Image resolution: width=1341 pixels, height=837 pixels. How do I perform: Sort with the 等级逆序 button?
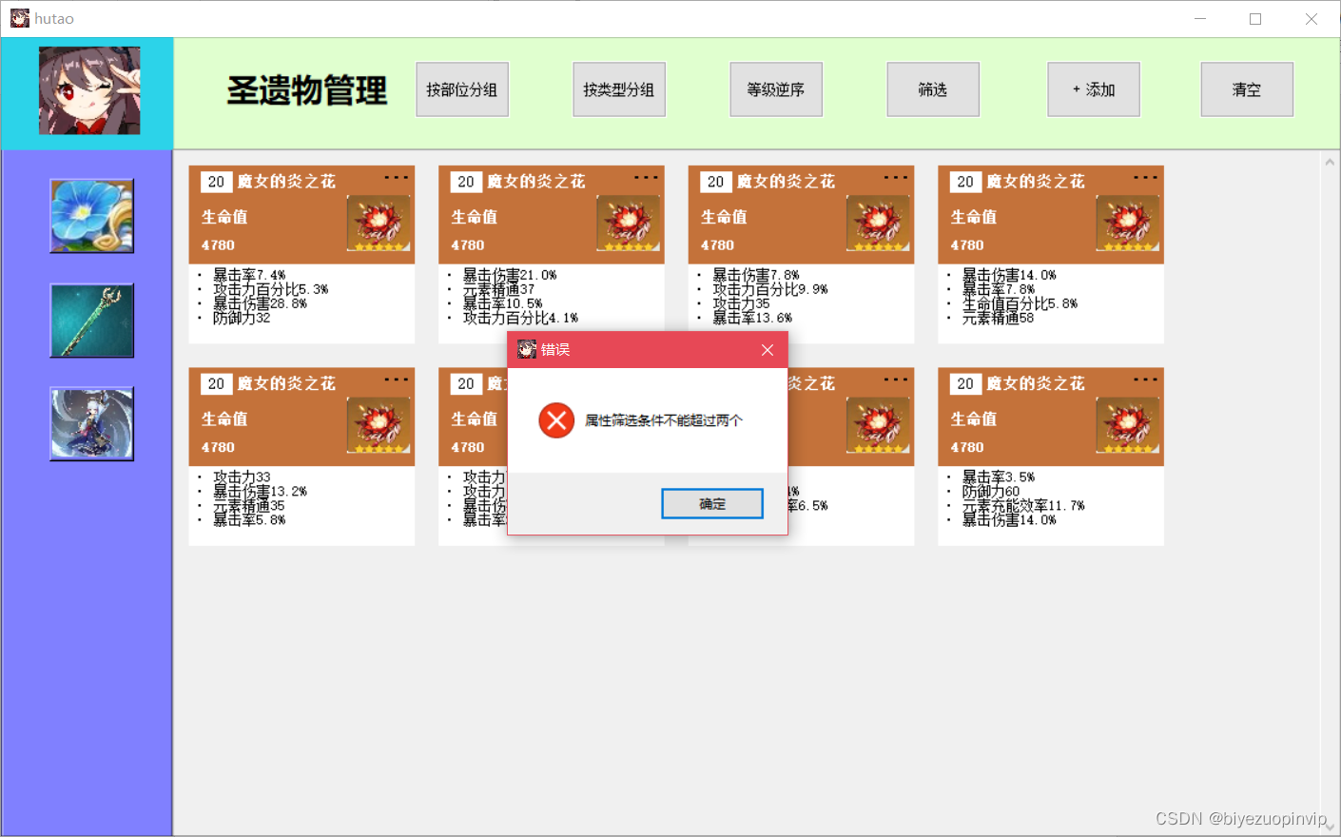[776, 89]
